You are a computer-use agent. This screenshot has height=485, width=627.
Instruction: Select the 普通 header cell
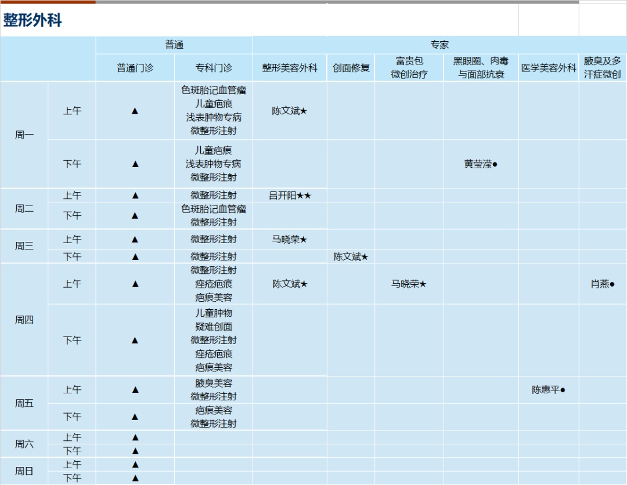[174, 45]
